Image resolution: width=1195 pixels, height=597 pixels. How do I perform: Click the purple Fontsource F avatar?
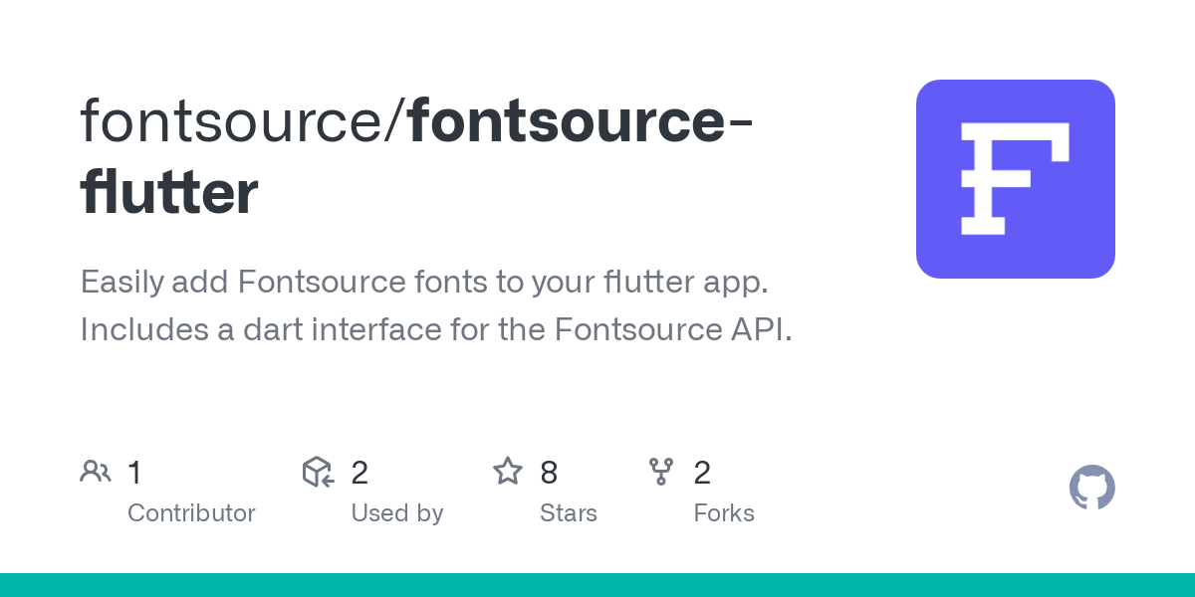tap(1016, 179)
